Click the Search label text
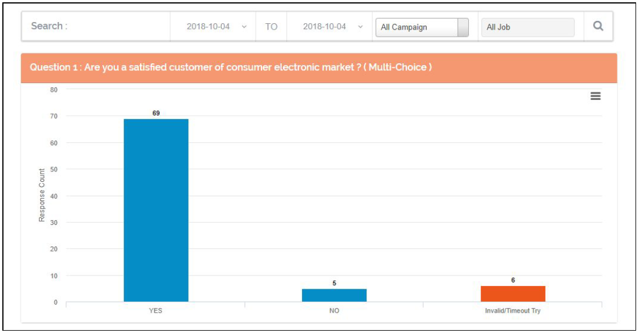Image resolution: width=639 pixels, height=333 pixels. (x=49, y=26)
